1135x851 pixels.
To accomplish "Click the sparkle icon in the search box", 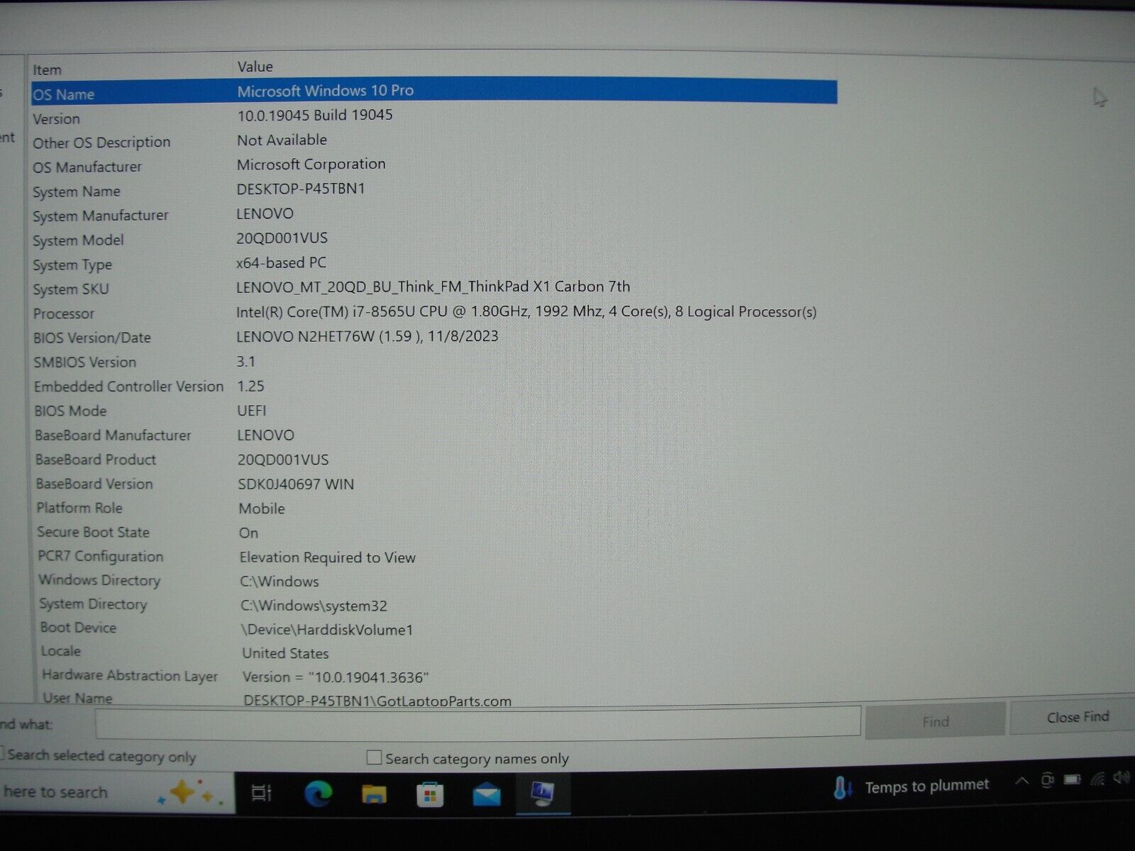I will tap(191, 793).
